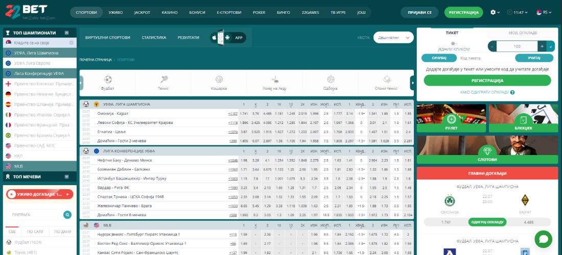Click Kairat team logo in ГЛАВНИ ДОГАЂАЈИ
562x255 pixels.
525,200
